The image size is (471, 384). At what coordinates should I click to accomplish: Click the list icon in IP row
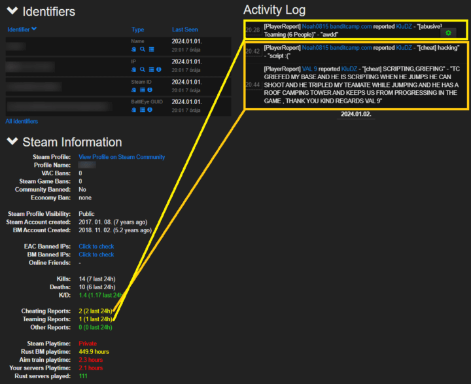pos(151,70)
